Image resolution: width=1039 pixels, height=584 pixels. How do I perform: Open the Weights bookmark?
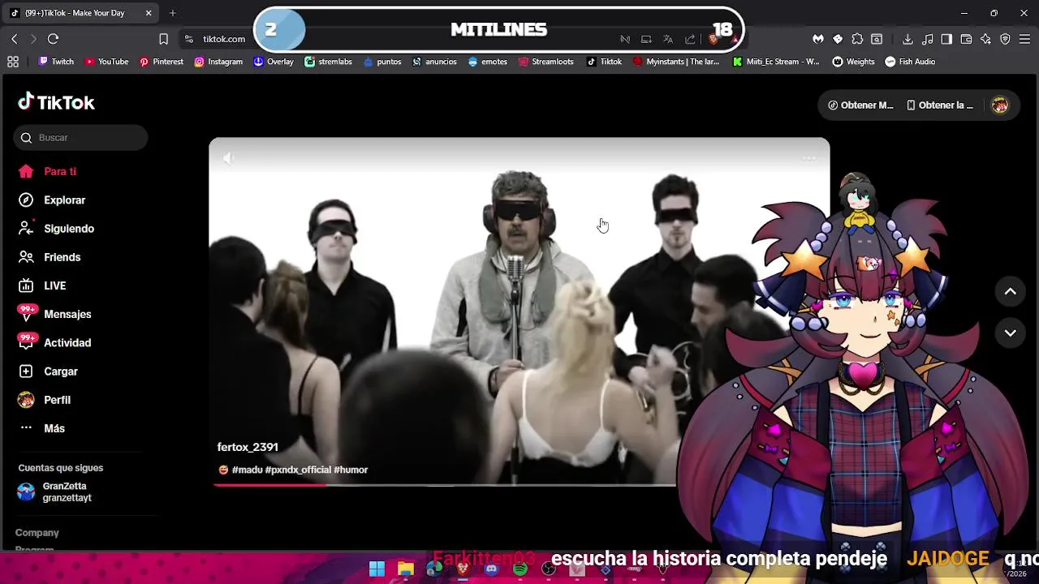click(x=854, y=62)
